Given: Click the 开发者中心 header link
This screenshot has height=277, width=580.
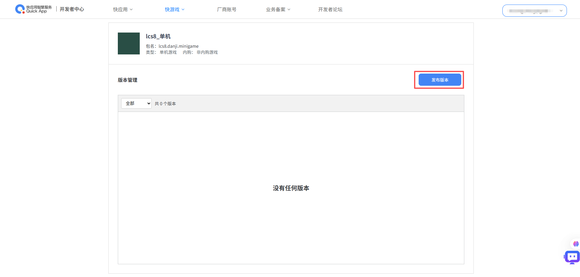Looking at the screenshot, I should pyautogui.click(x=72, y=9).
